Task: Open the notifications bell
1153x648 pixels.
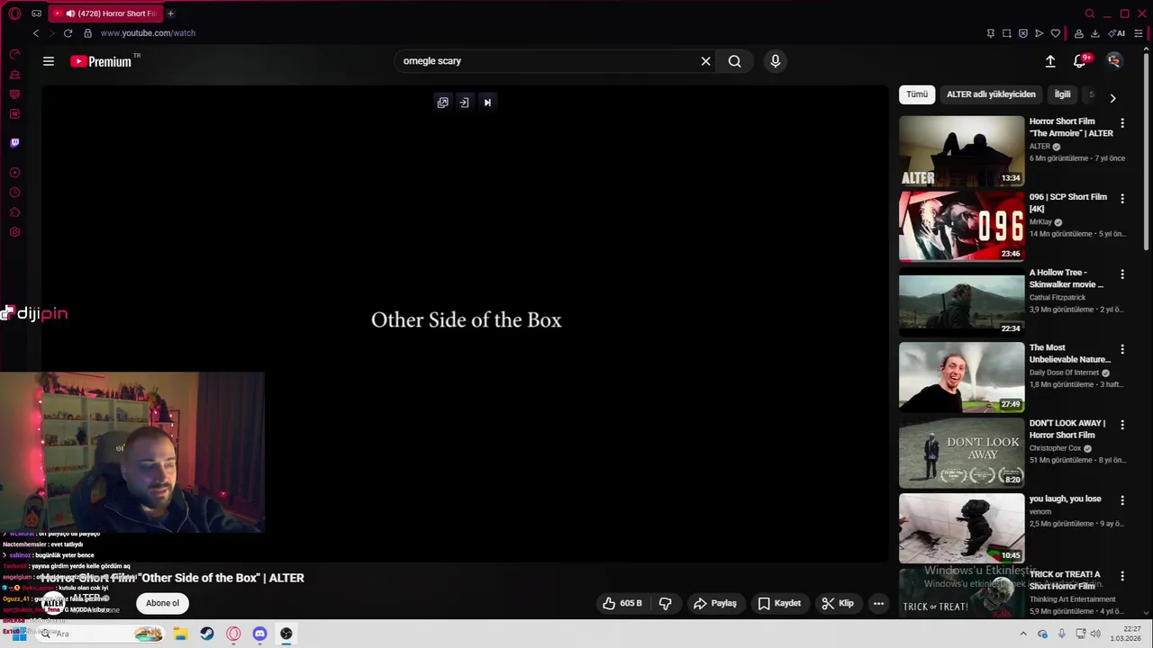Action: [1080, 61]
